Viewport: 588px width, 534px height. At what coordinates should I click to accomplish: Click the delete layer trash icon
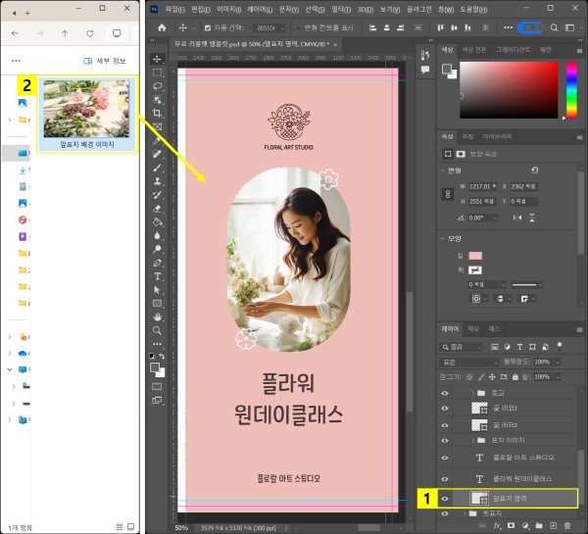point(566,526)
